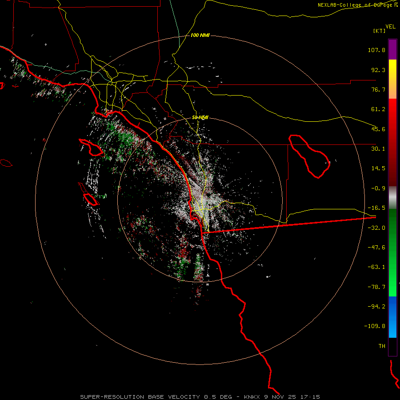Click the 92.3 legend value

378,70
